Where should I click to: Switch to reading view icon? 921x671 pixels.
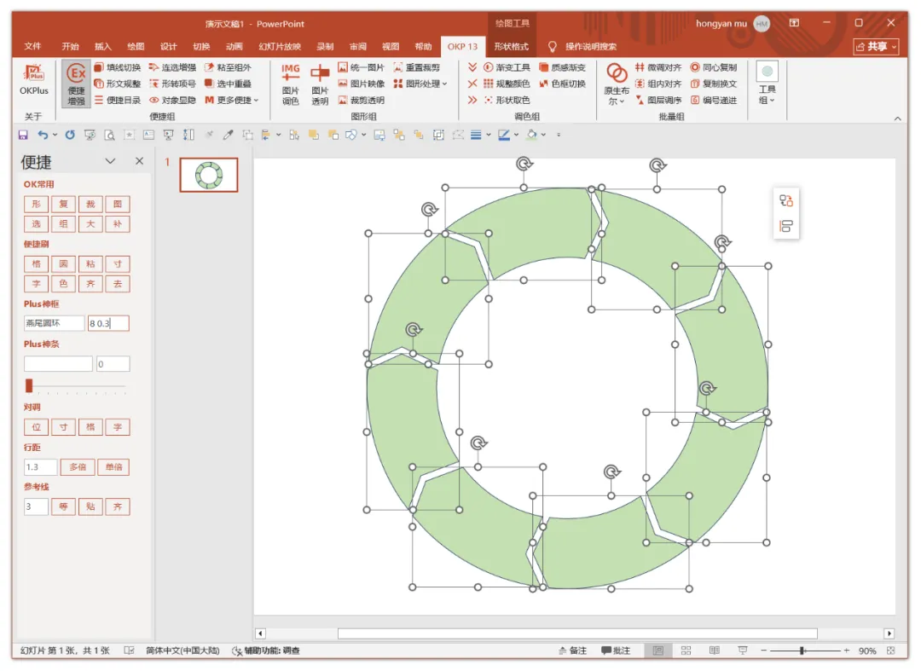715,651
